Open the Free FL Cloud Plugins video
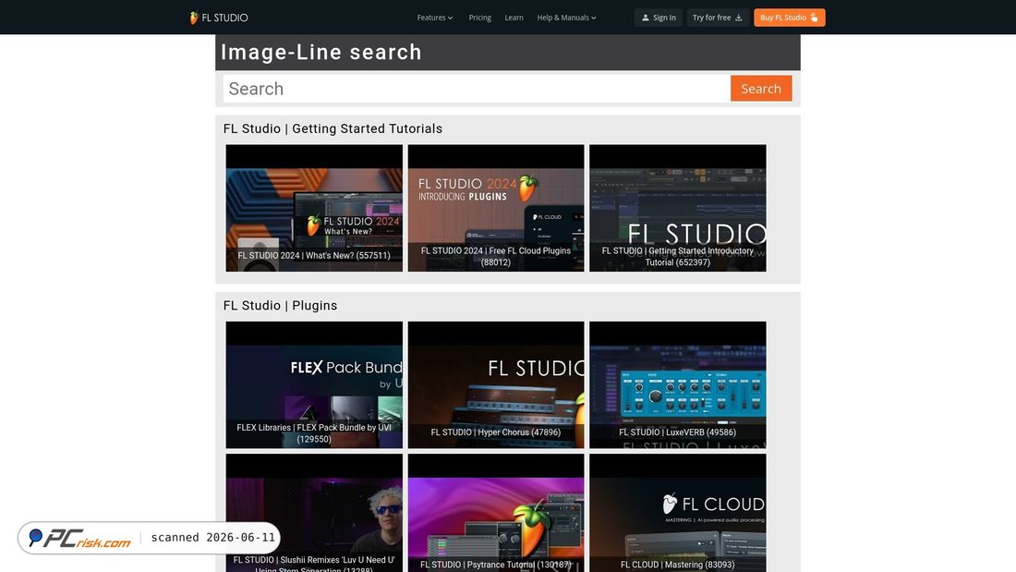 [x=496, y=208]
